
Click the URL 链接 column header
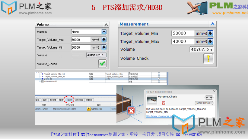pos(70,105)
